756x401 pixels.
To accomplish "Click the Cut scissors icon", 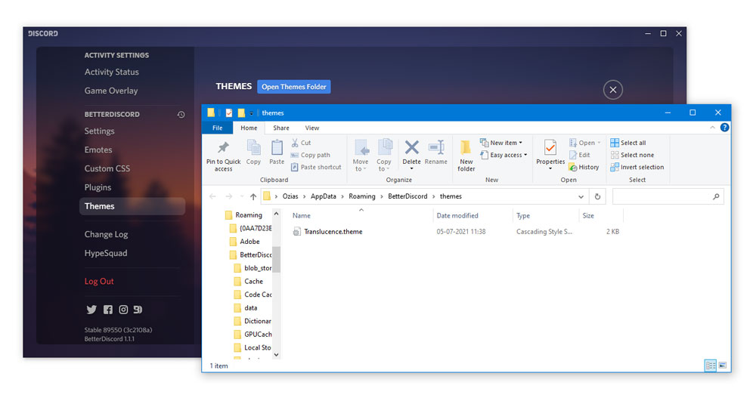I will pyautogui.click(x=295, y=143).
